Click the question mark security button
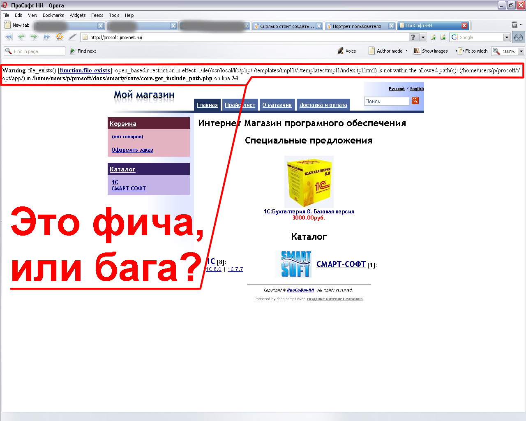Viewport: 526px width, 421px height. pos(414,37)
